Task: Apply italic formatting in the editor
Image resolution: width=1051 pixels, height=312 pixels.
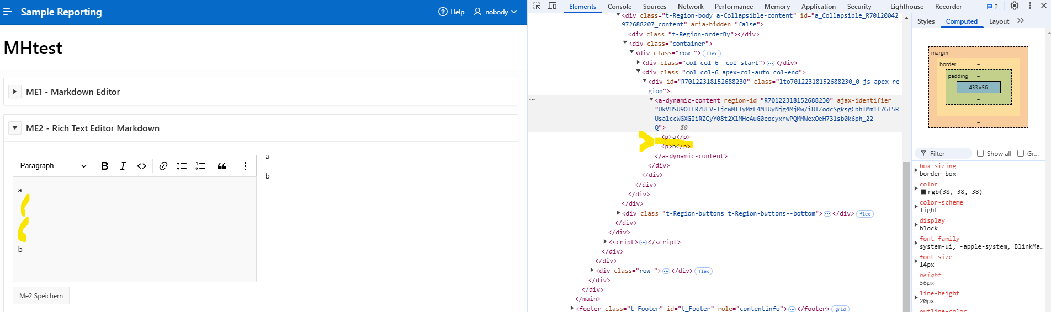Action: pos(123,166)
